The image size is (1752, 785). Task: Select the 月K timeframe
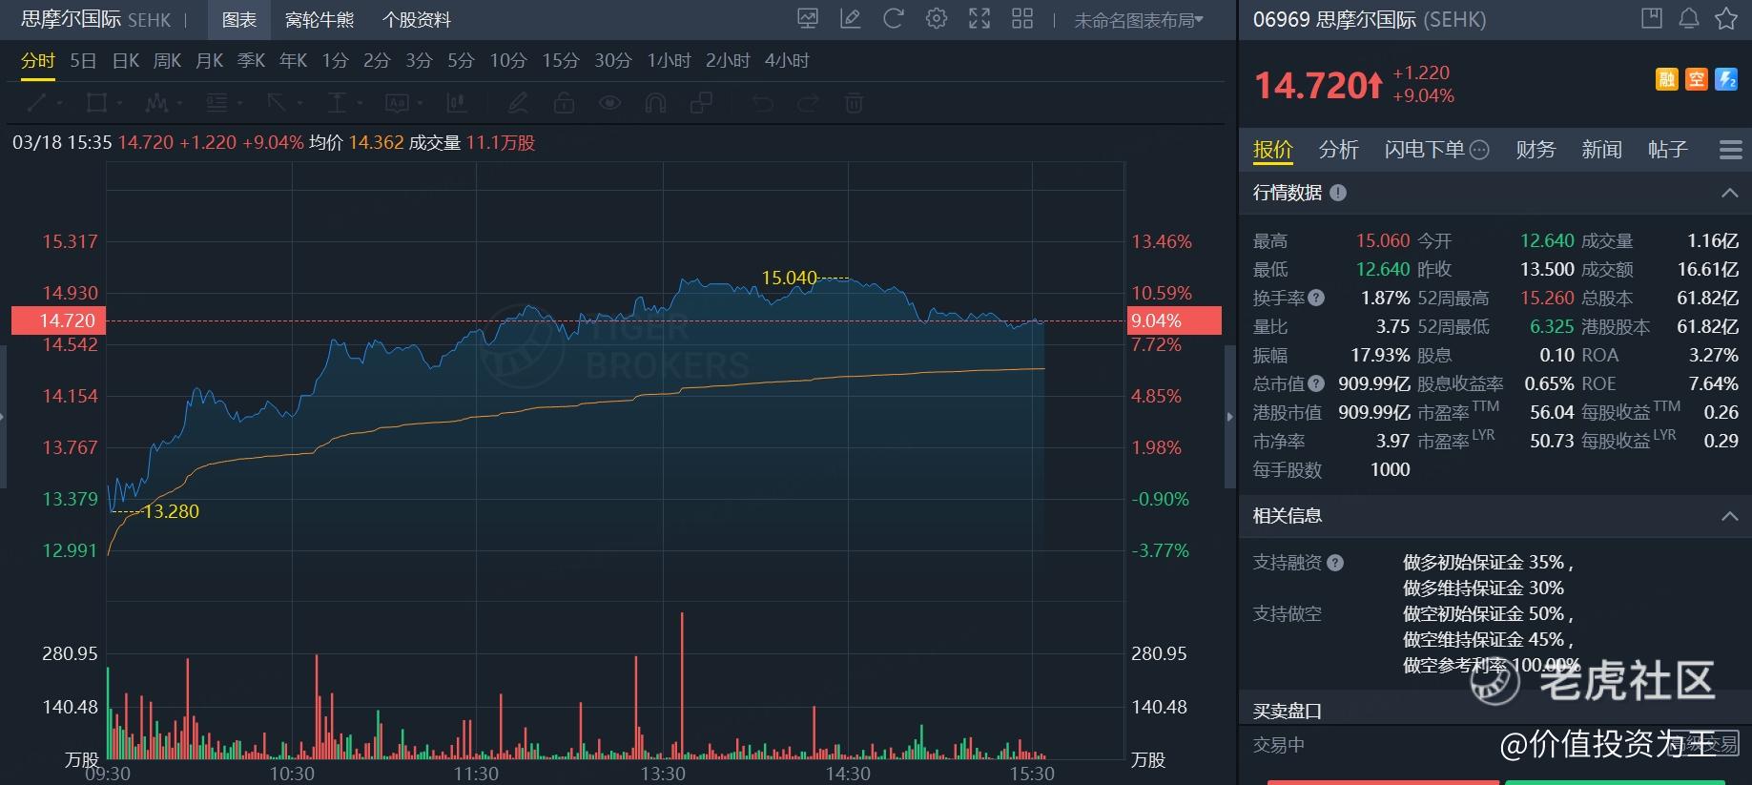pos(209,61)
